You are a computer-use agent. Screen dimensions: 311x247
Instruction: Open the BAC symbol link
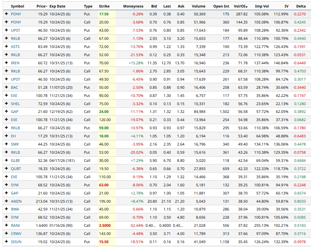pyautogui.click(x=14, y=87)
